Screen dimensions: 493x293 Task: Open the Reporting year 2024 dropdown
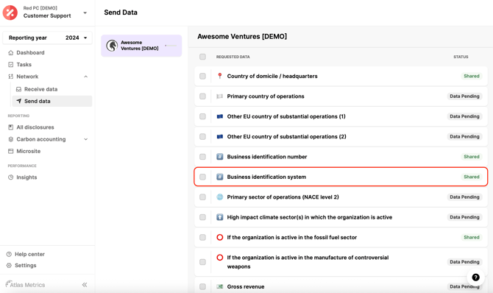47,38
